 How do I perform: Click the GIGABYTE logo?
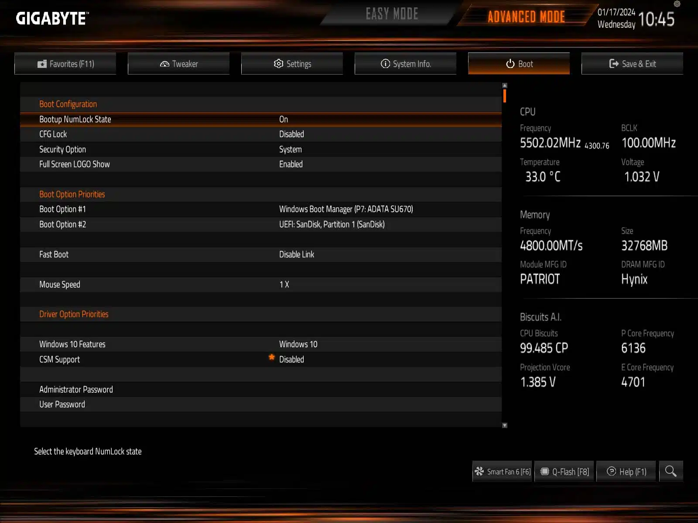[52, 18]
